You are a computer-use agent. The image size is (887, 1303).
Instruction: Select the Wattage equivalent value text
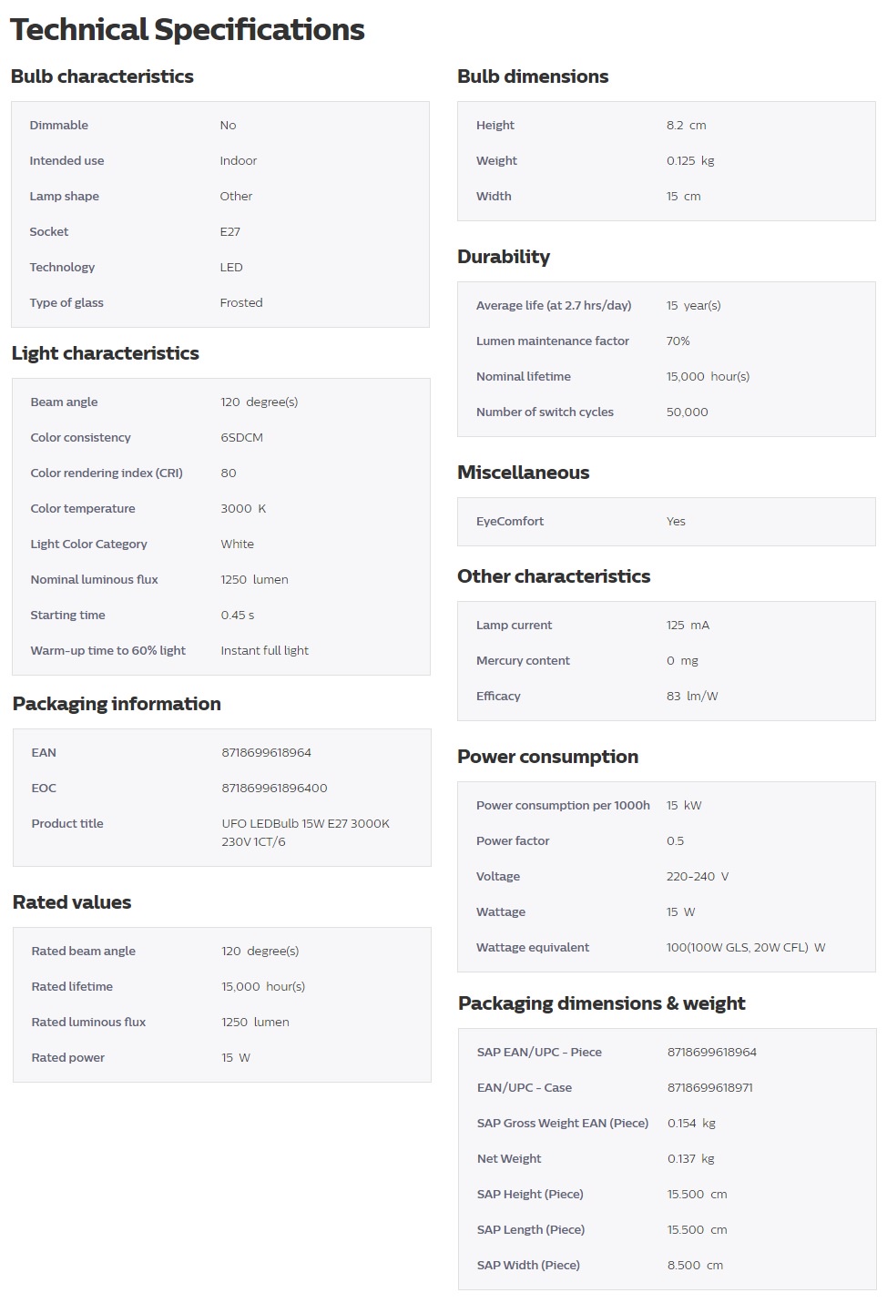point(746,948)
